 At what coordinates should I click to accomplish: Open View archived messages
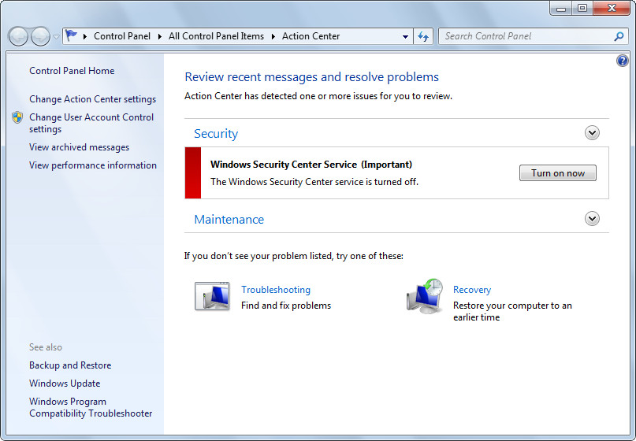79,147
